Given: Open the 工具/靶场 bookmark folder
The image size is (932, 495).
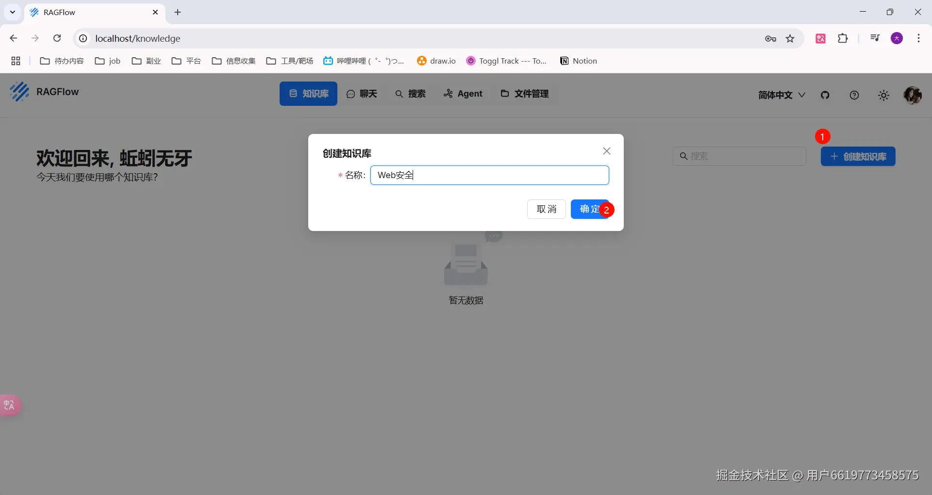Looking at the screenshot, I should [x=290, y=61].
